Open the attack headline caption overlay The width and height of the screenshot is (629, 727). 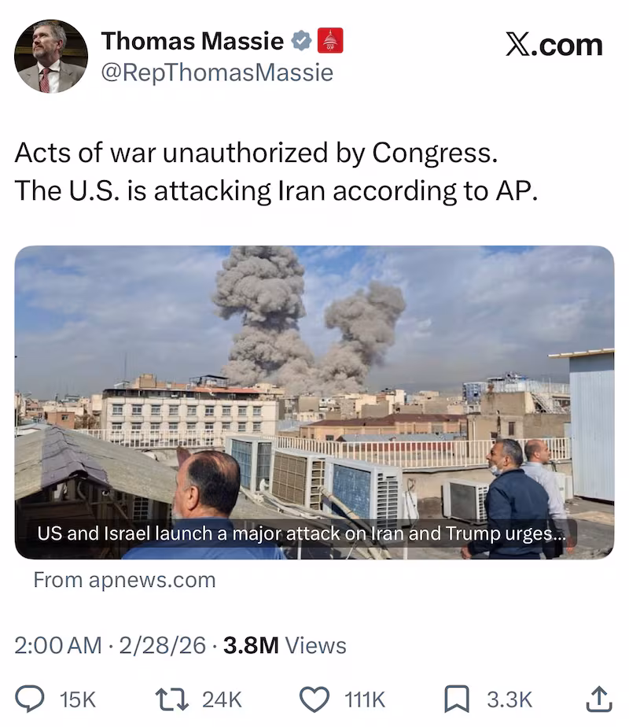point(307,533)
